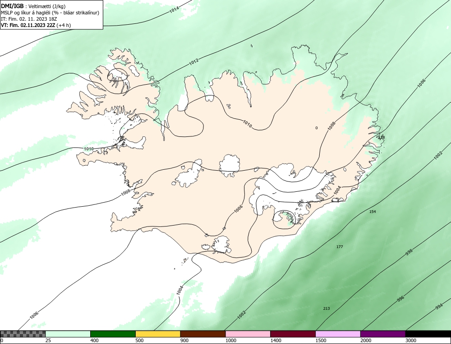This screenshot has width=451, height=344.
Task: Click the 'MSLP og líkur á hagléli' subtitle line
Action: [50, 13]
